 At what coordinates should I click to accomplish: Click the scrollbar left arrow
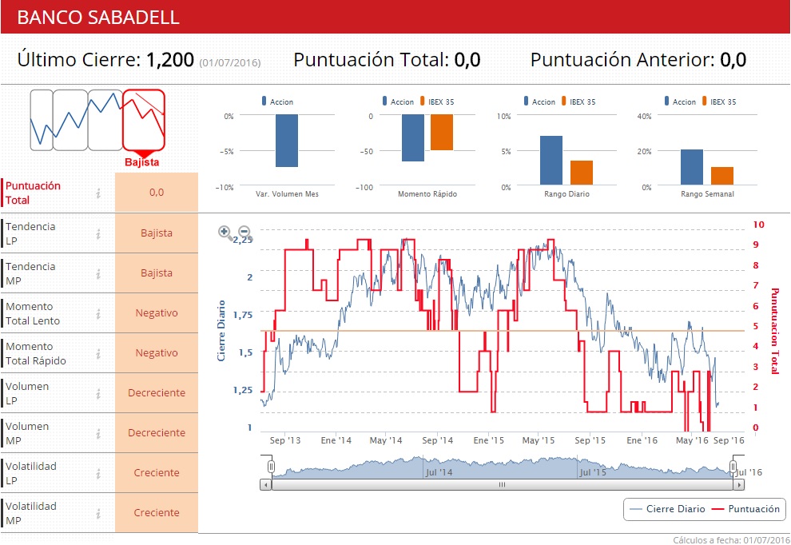266,485
